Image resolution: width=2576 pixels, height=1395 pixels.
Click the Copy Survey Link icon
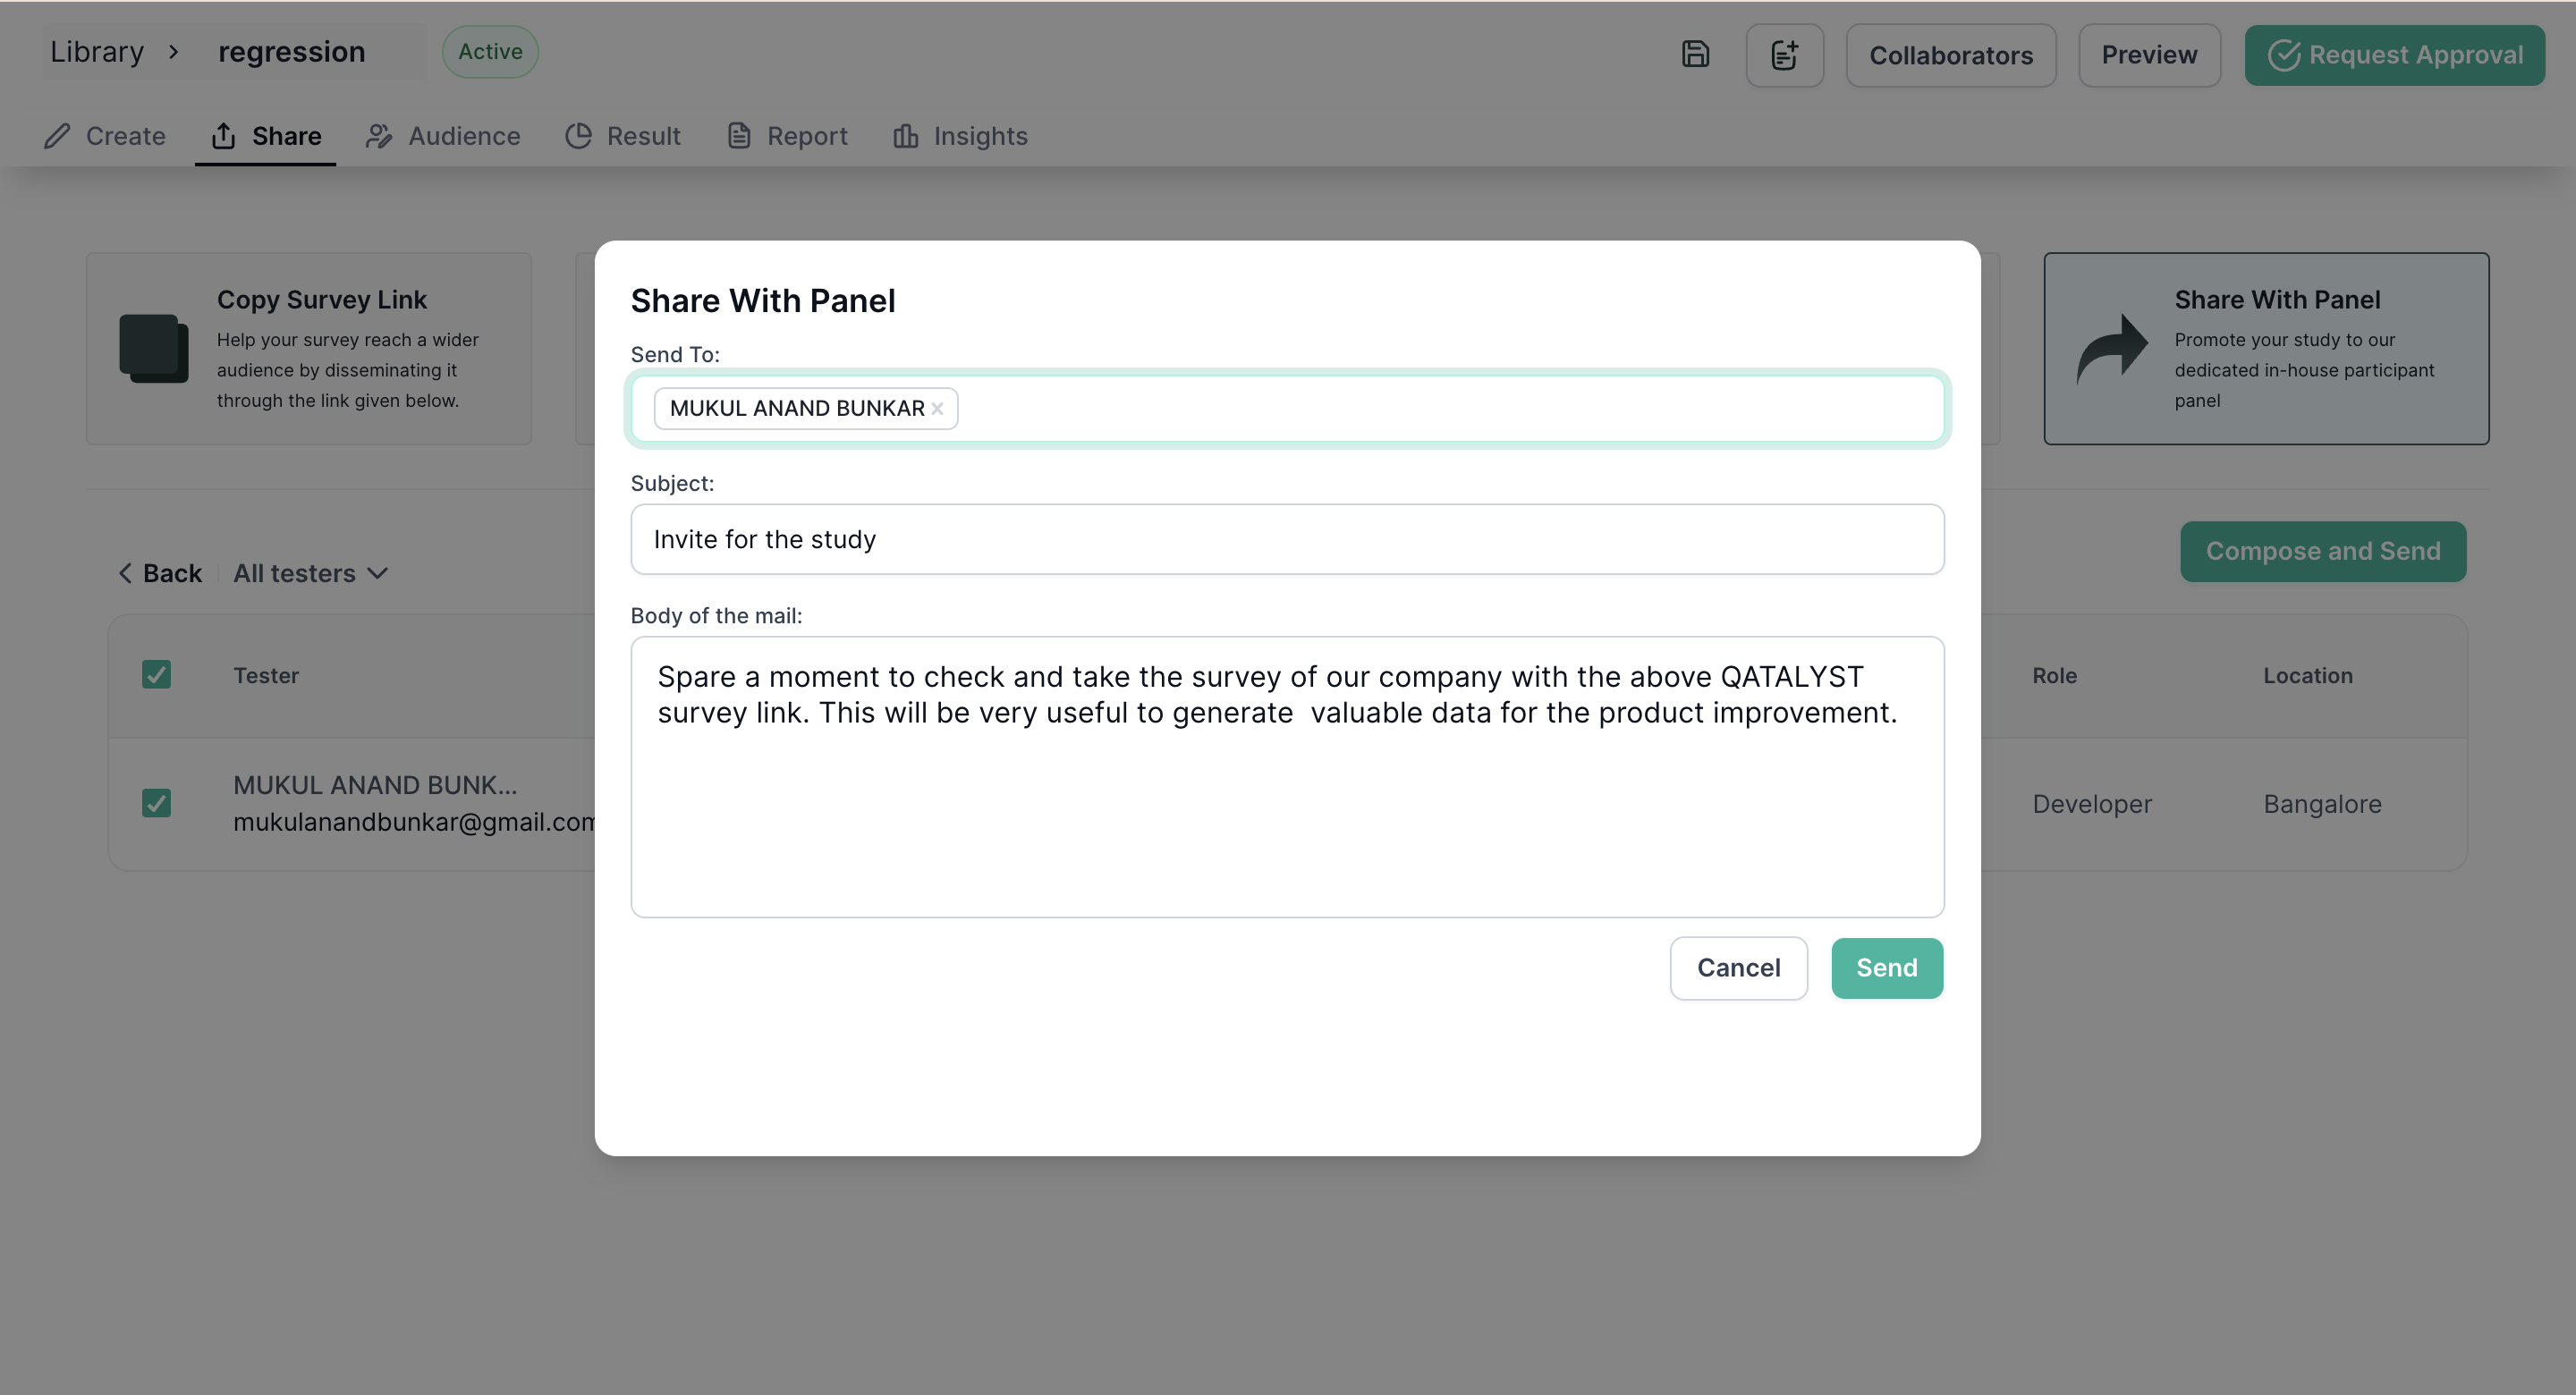tap(154, 349)
